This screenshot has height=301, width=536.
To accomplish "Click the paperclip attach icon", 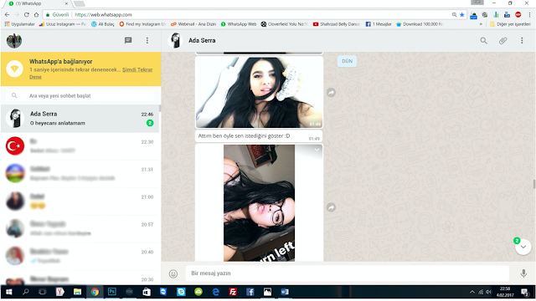I will (502, 41).
